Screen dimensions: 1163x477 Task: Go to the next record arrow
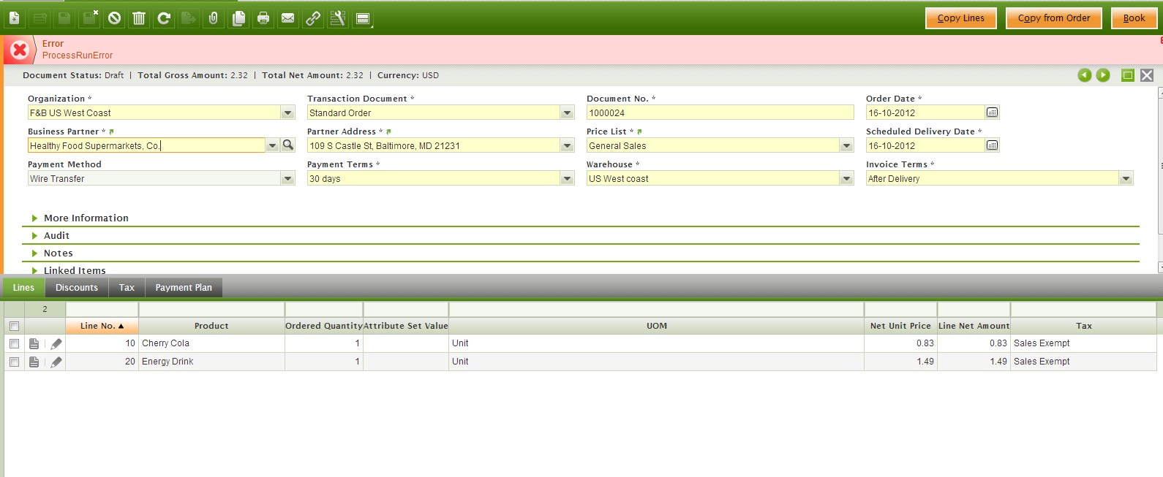1103,75
